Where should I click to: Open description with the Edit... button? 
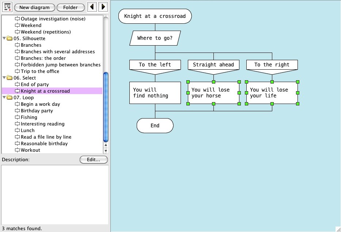pyautogui.click(x=94, y=160)
